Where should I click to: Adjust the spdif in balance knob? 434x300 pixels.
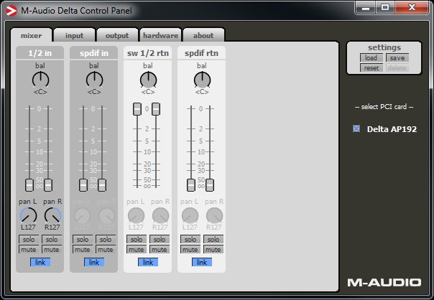coord(94,80)
